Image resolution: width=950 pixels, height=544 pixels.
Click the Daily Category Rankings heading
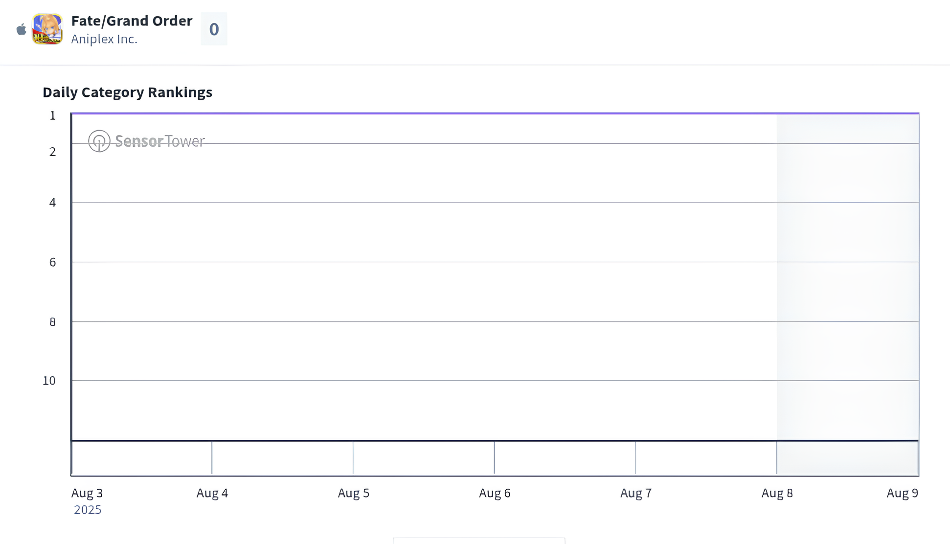coord(127,92)
